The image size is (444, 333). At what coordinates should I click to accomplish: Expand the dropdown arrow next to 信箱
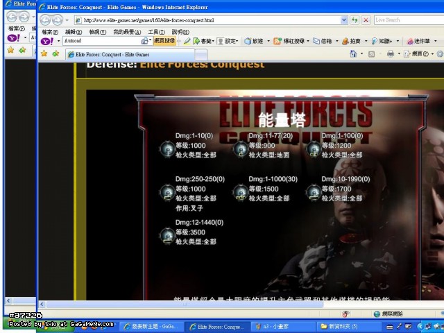coord(337,42)
